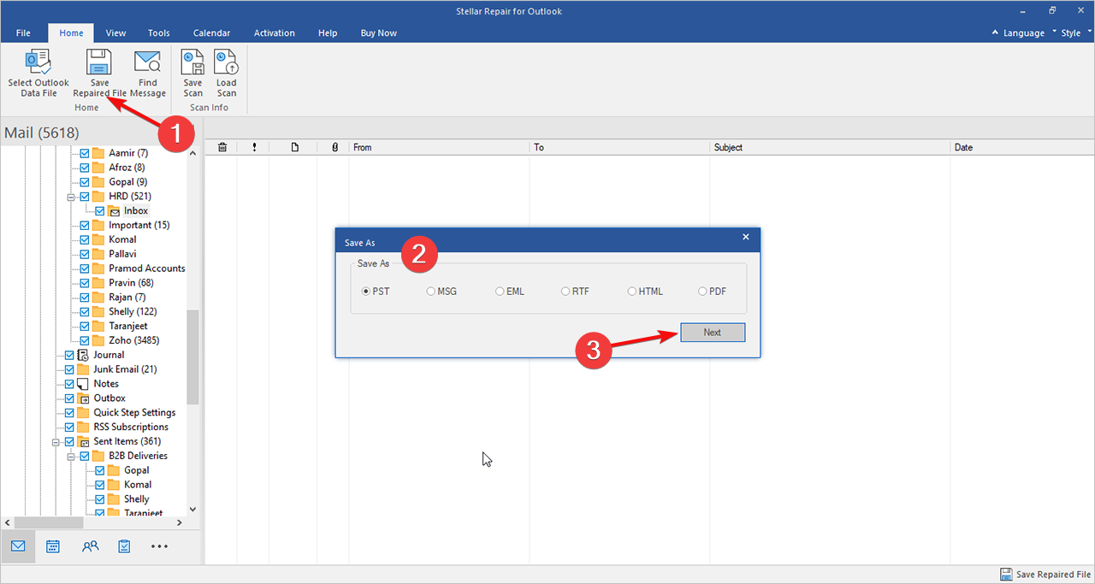Select the MSG radio option

click(430, 292)
